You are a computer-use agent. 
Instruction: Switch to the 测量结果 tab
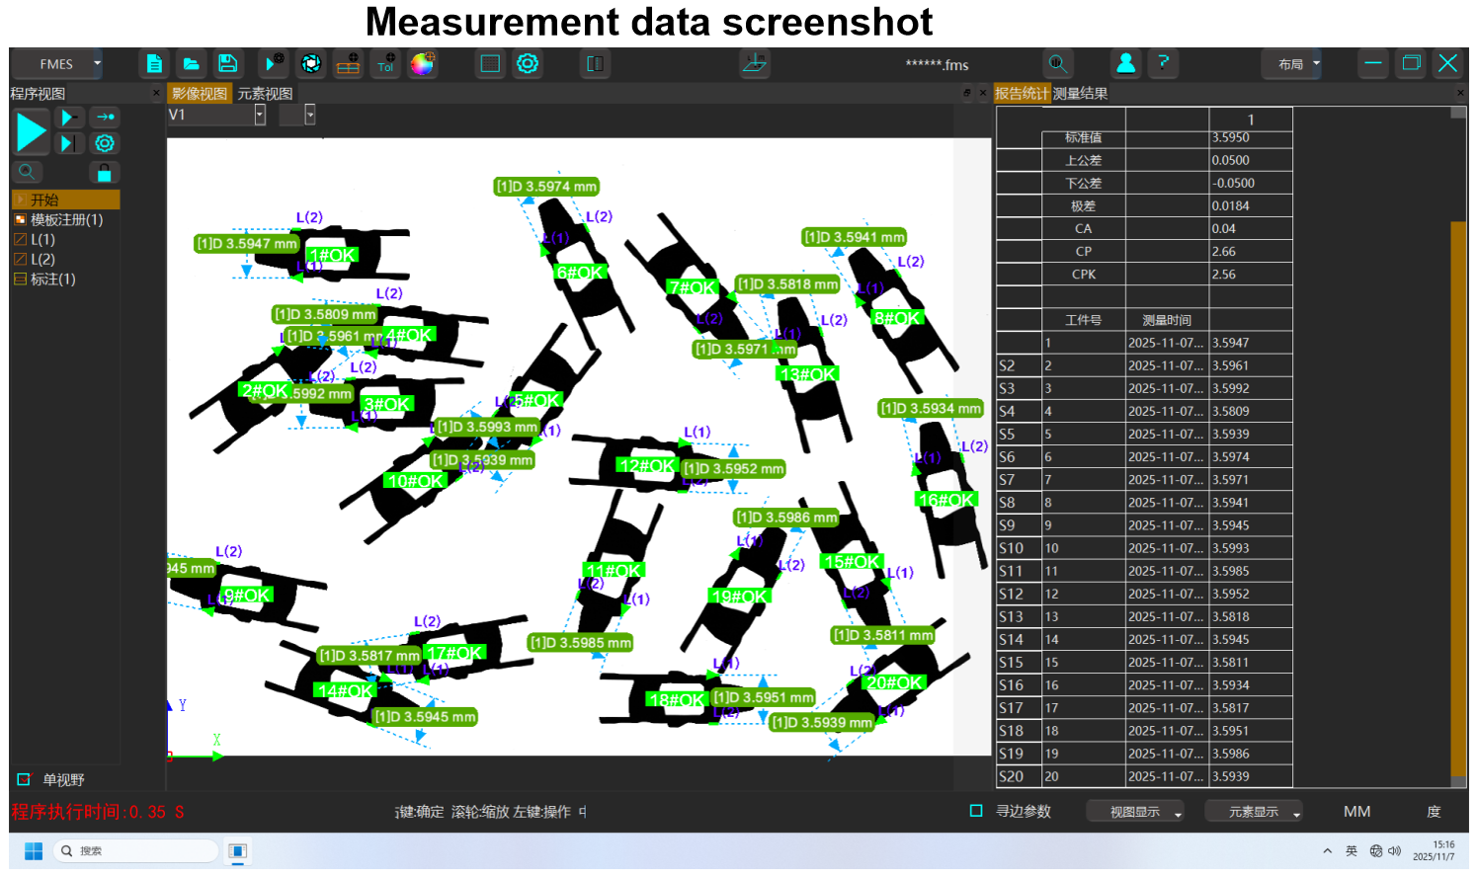point(1080,94)
